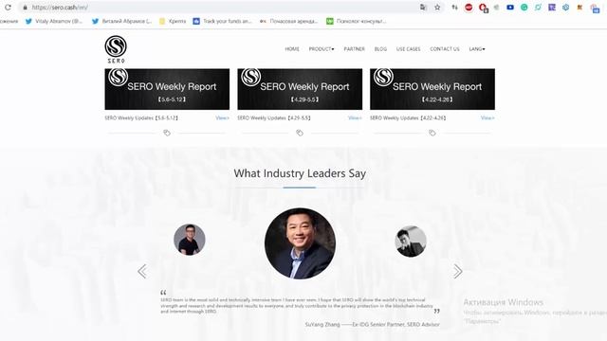This screenshot has height=341, width=607.
Task: Click 'SERO Weekly Updates【5.6-5.12】' title
Action: click(141, 117)
